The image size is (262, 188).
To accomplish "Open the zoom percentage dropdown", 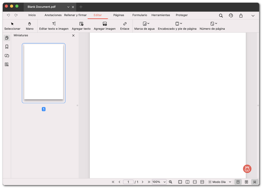I will [x=159, y=182].
